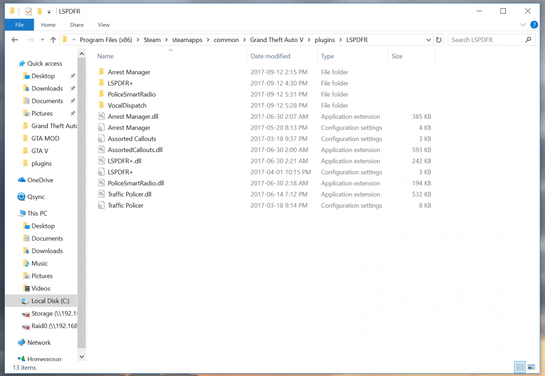Select the LSPDFR+.dll file icon
545x376 pixels.
(x=101, y=161)
